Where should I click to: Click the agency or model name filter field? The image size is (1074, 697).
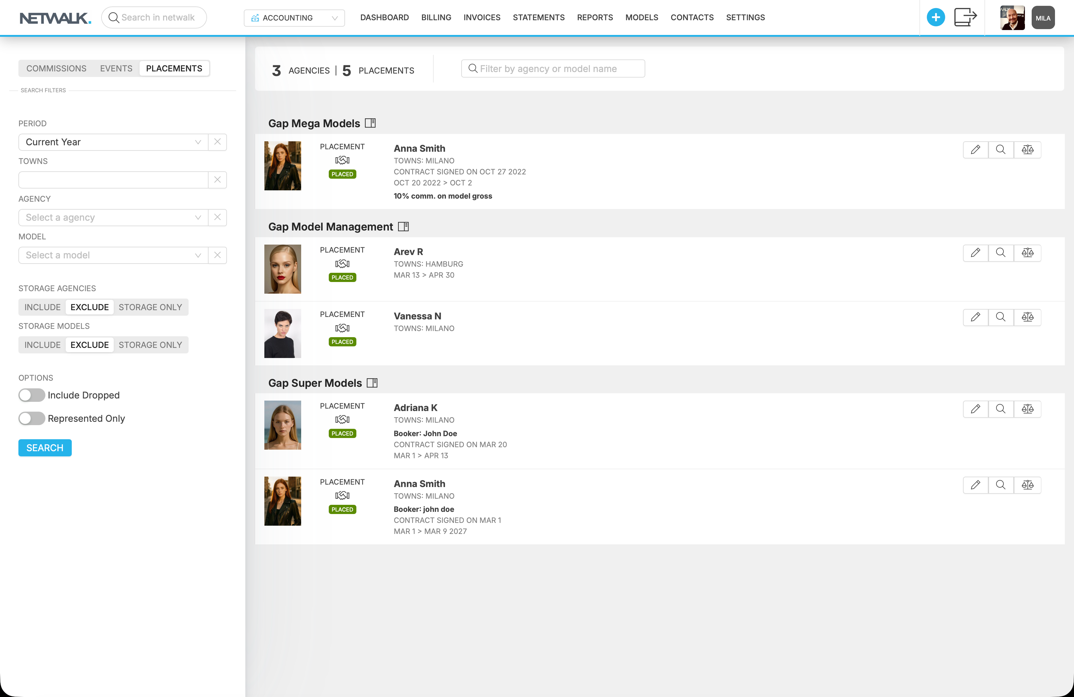[x=553, y=69]
